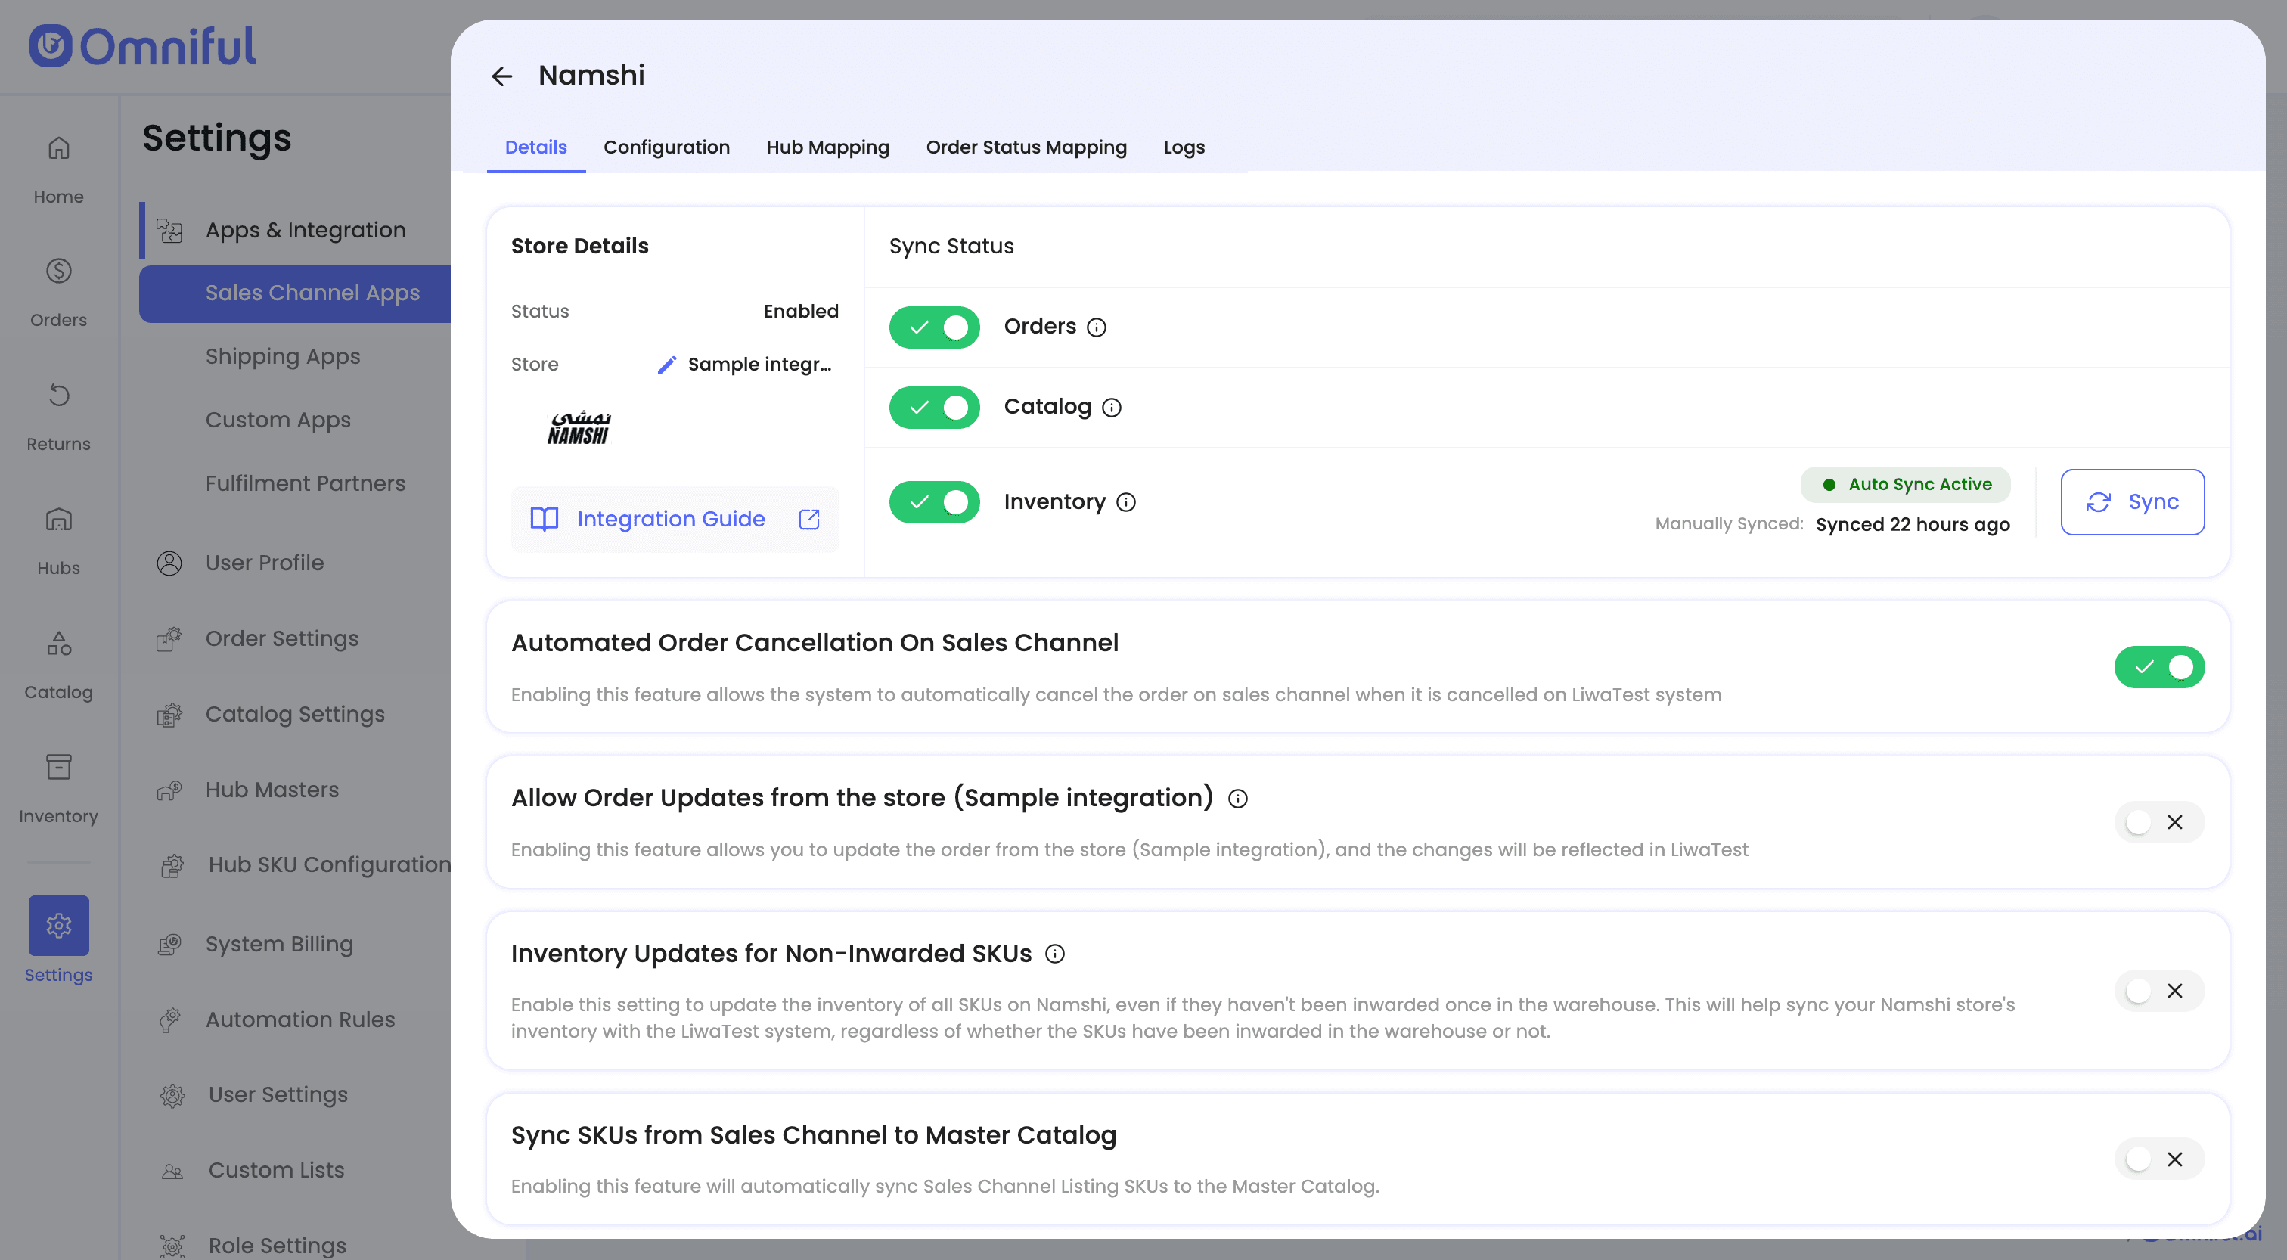Click the Catalog Settings icon
The width and height of the screenshot is (2287, 1260).
click(169, 714)
